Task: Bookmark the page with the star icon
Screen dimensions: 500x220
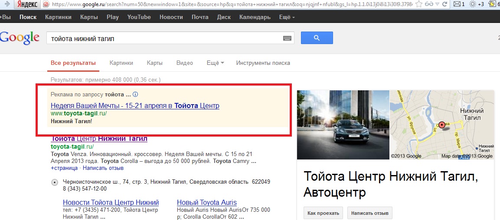Action: (x=419, y=4)
